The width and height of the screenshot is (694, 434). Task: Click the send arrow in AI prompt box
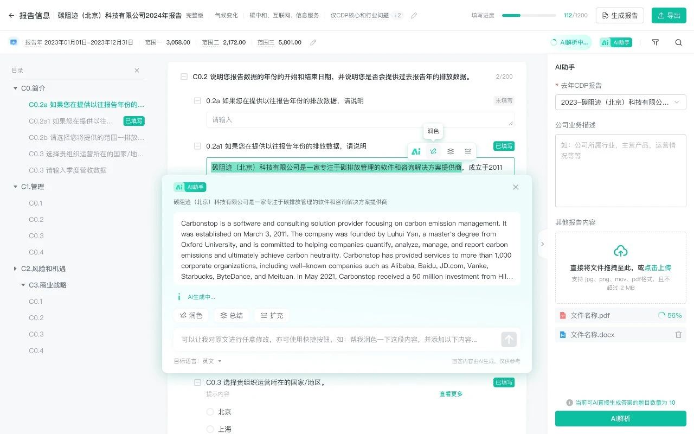pos(509,340)
